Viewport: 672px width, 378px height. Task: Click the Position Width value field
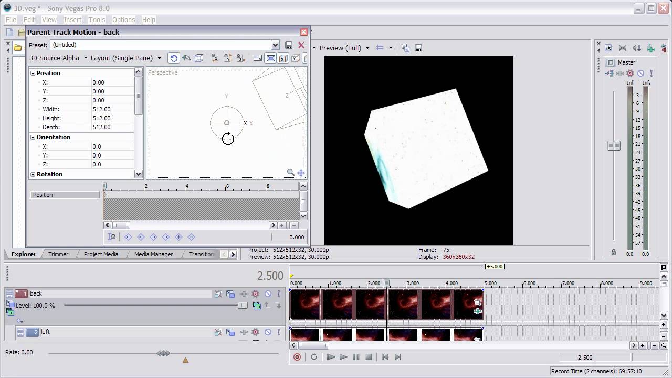click(113, 109)
